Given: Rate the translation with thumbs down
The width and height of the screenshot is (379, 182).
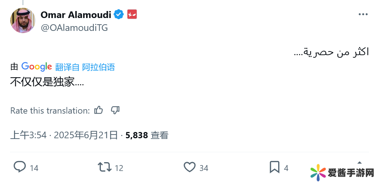Looking at the screenshot, I should (x=115, y=110).
